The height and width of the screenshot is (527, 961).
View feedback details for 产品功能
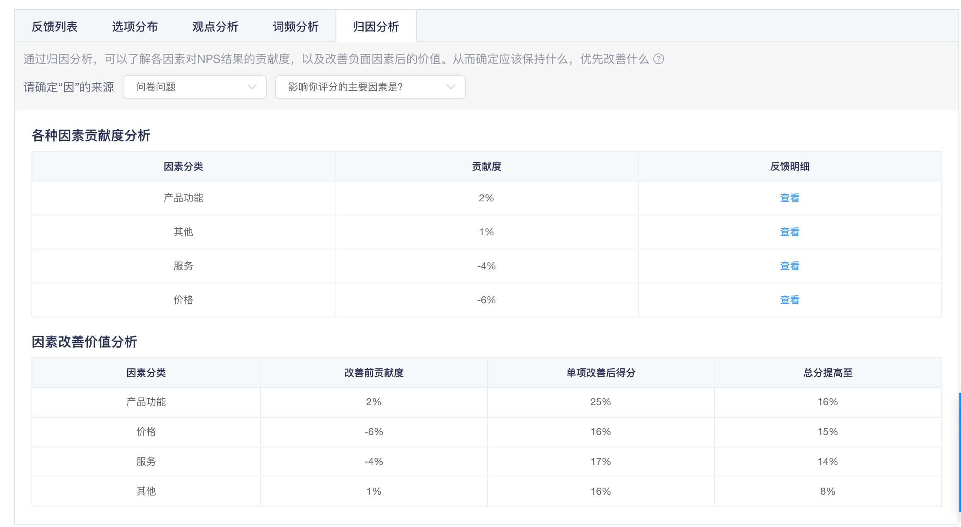point(790,198)
